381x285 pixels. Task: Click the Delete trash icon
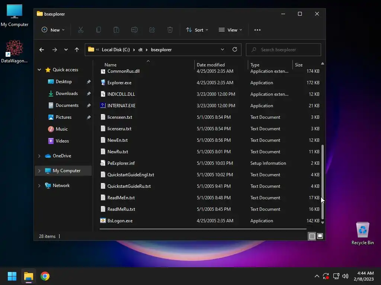point(170,30)
